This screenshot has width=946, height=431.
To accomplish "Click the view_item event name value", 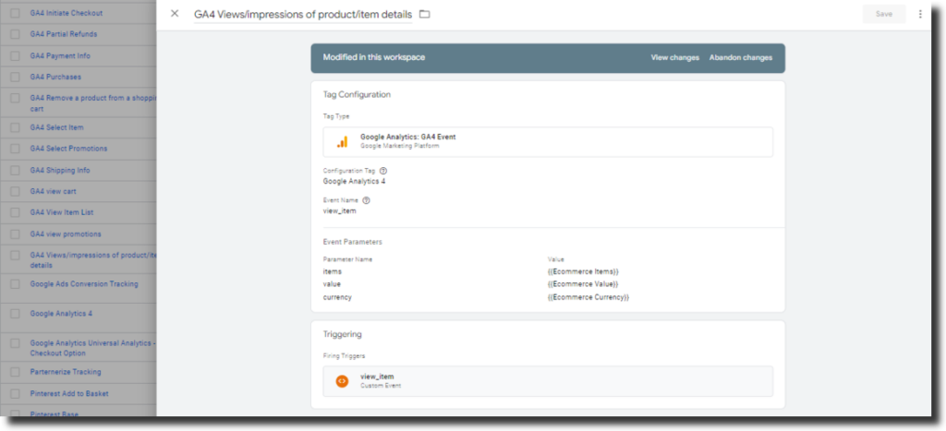I will click(x=340, y=211).
